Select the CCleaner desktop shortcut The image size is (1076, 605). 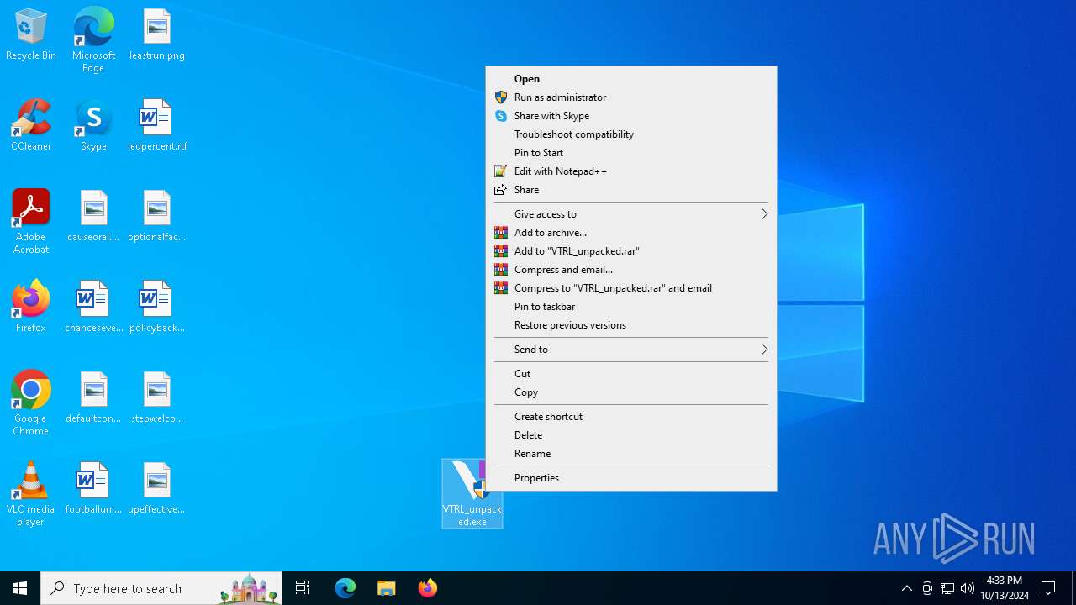pos(31,126)
